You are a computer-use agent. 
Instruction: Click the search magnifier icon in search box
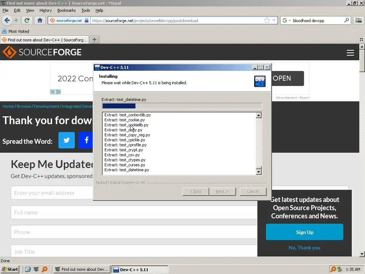346,20
